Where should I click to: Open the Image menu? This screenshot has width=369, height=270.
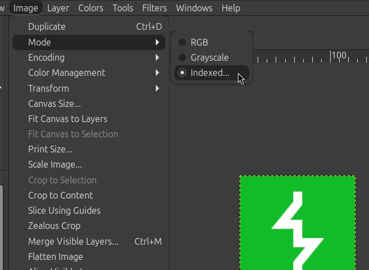(26, 8)
